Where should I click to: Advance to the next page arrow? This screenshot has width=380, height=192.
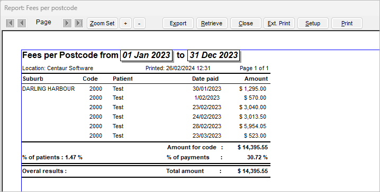(x=67, y=23)
